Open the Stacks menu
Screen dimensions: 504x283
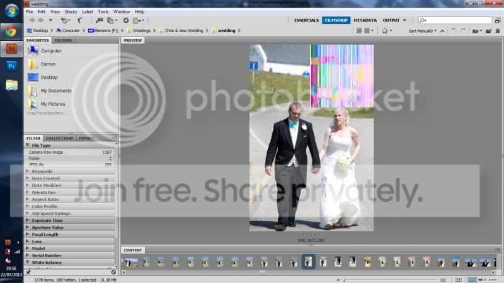(71, 11)
